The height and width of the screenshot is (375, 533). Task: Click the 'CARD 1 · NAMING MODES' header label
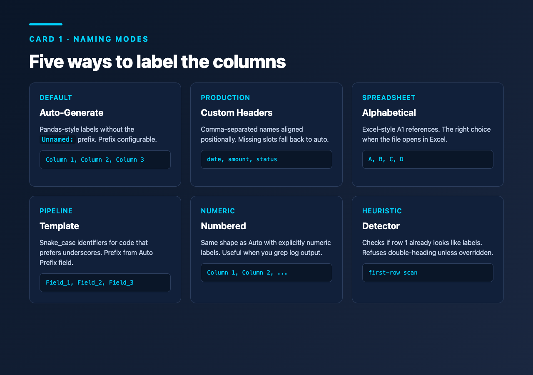89,39
